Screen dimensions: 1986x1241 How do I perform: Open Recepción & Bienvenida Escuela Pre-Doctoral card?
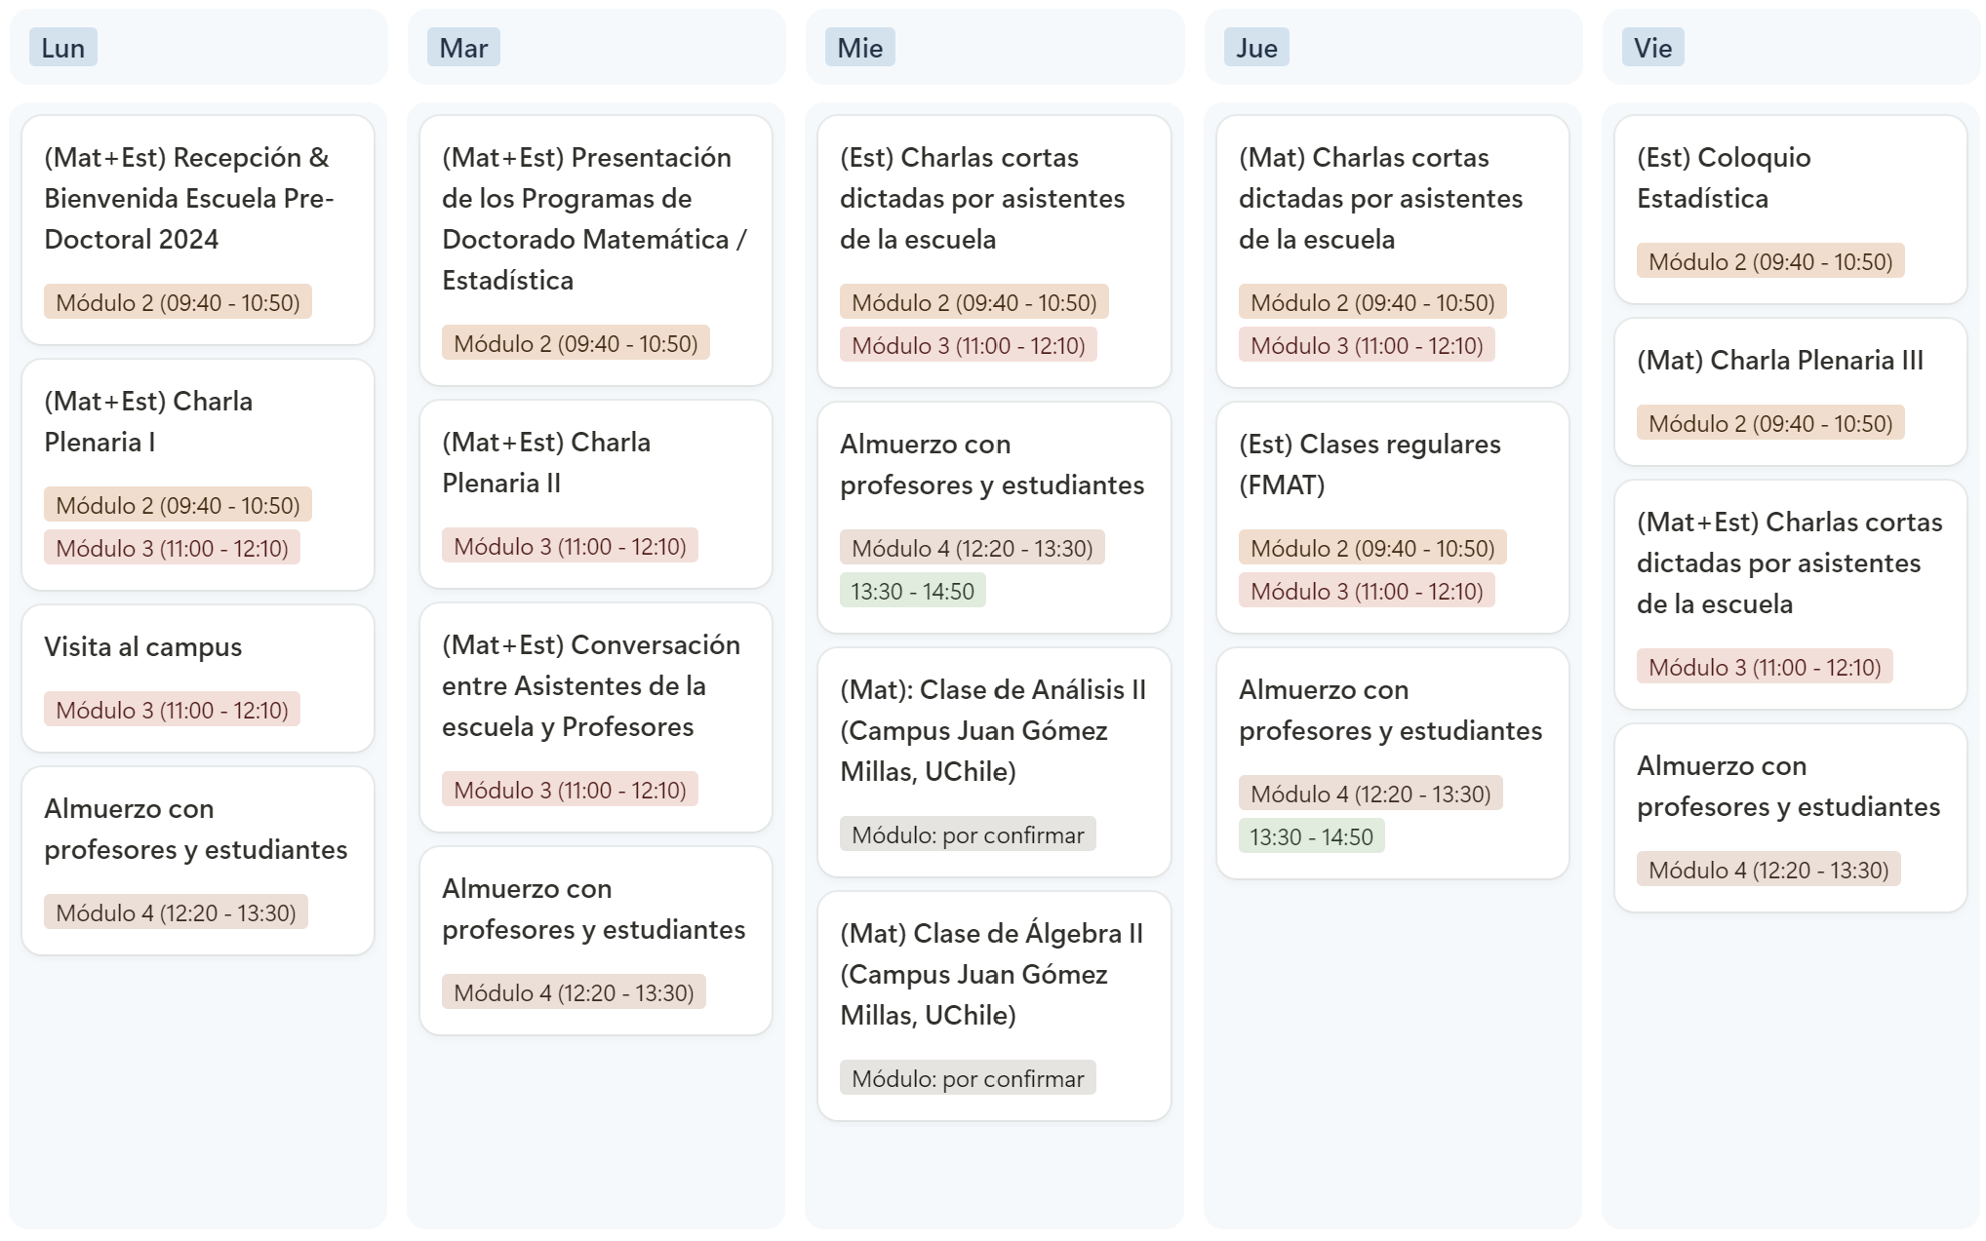point(198,230)
